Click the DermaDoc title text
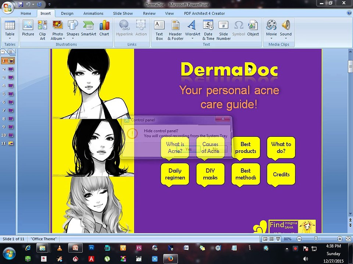Screen dimensions: 353x264 pyautogui.click(x=229, y=70)
